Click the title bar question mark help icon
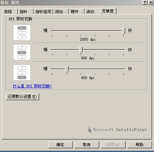Image resolution: width=154 pixels, height=152 pixels. coord(145,2)
